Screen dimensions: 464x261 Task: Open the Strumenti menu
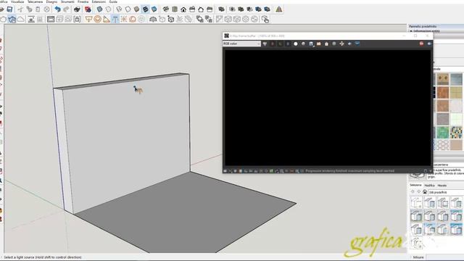coord(67,1)
